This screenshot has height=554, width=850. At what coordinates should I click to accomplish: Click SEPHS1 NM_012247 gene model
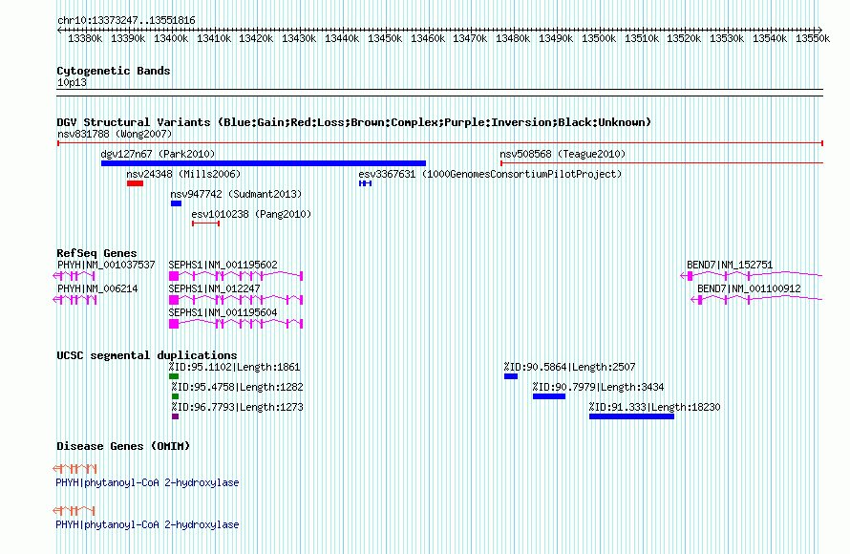click(x=236, y=300)
